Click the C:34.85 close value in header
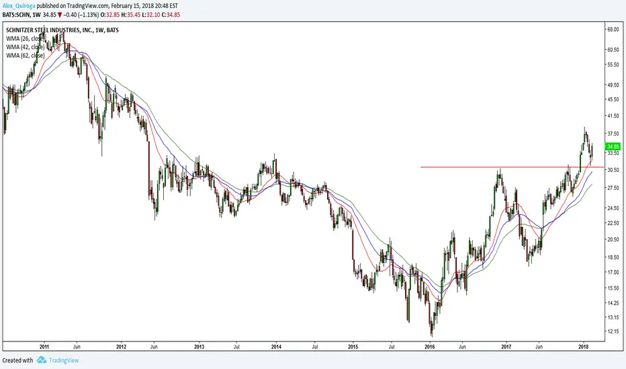The image size is (626, 369). 171,15
